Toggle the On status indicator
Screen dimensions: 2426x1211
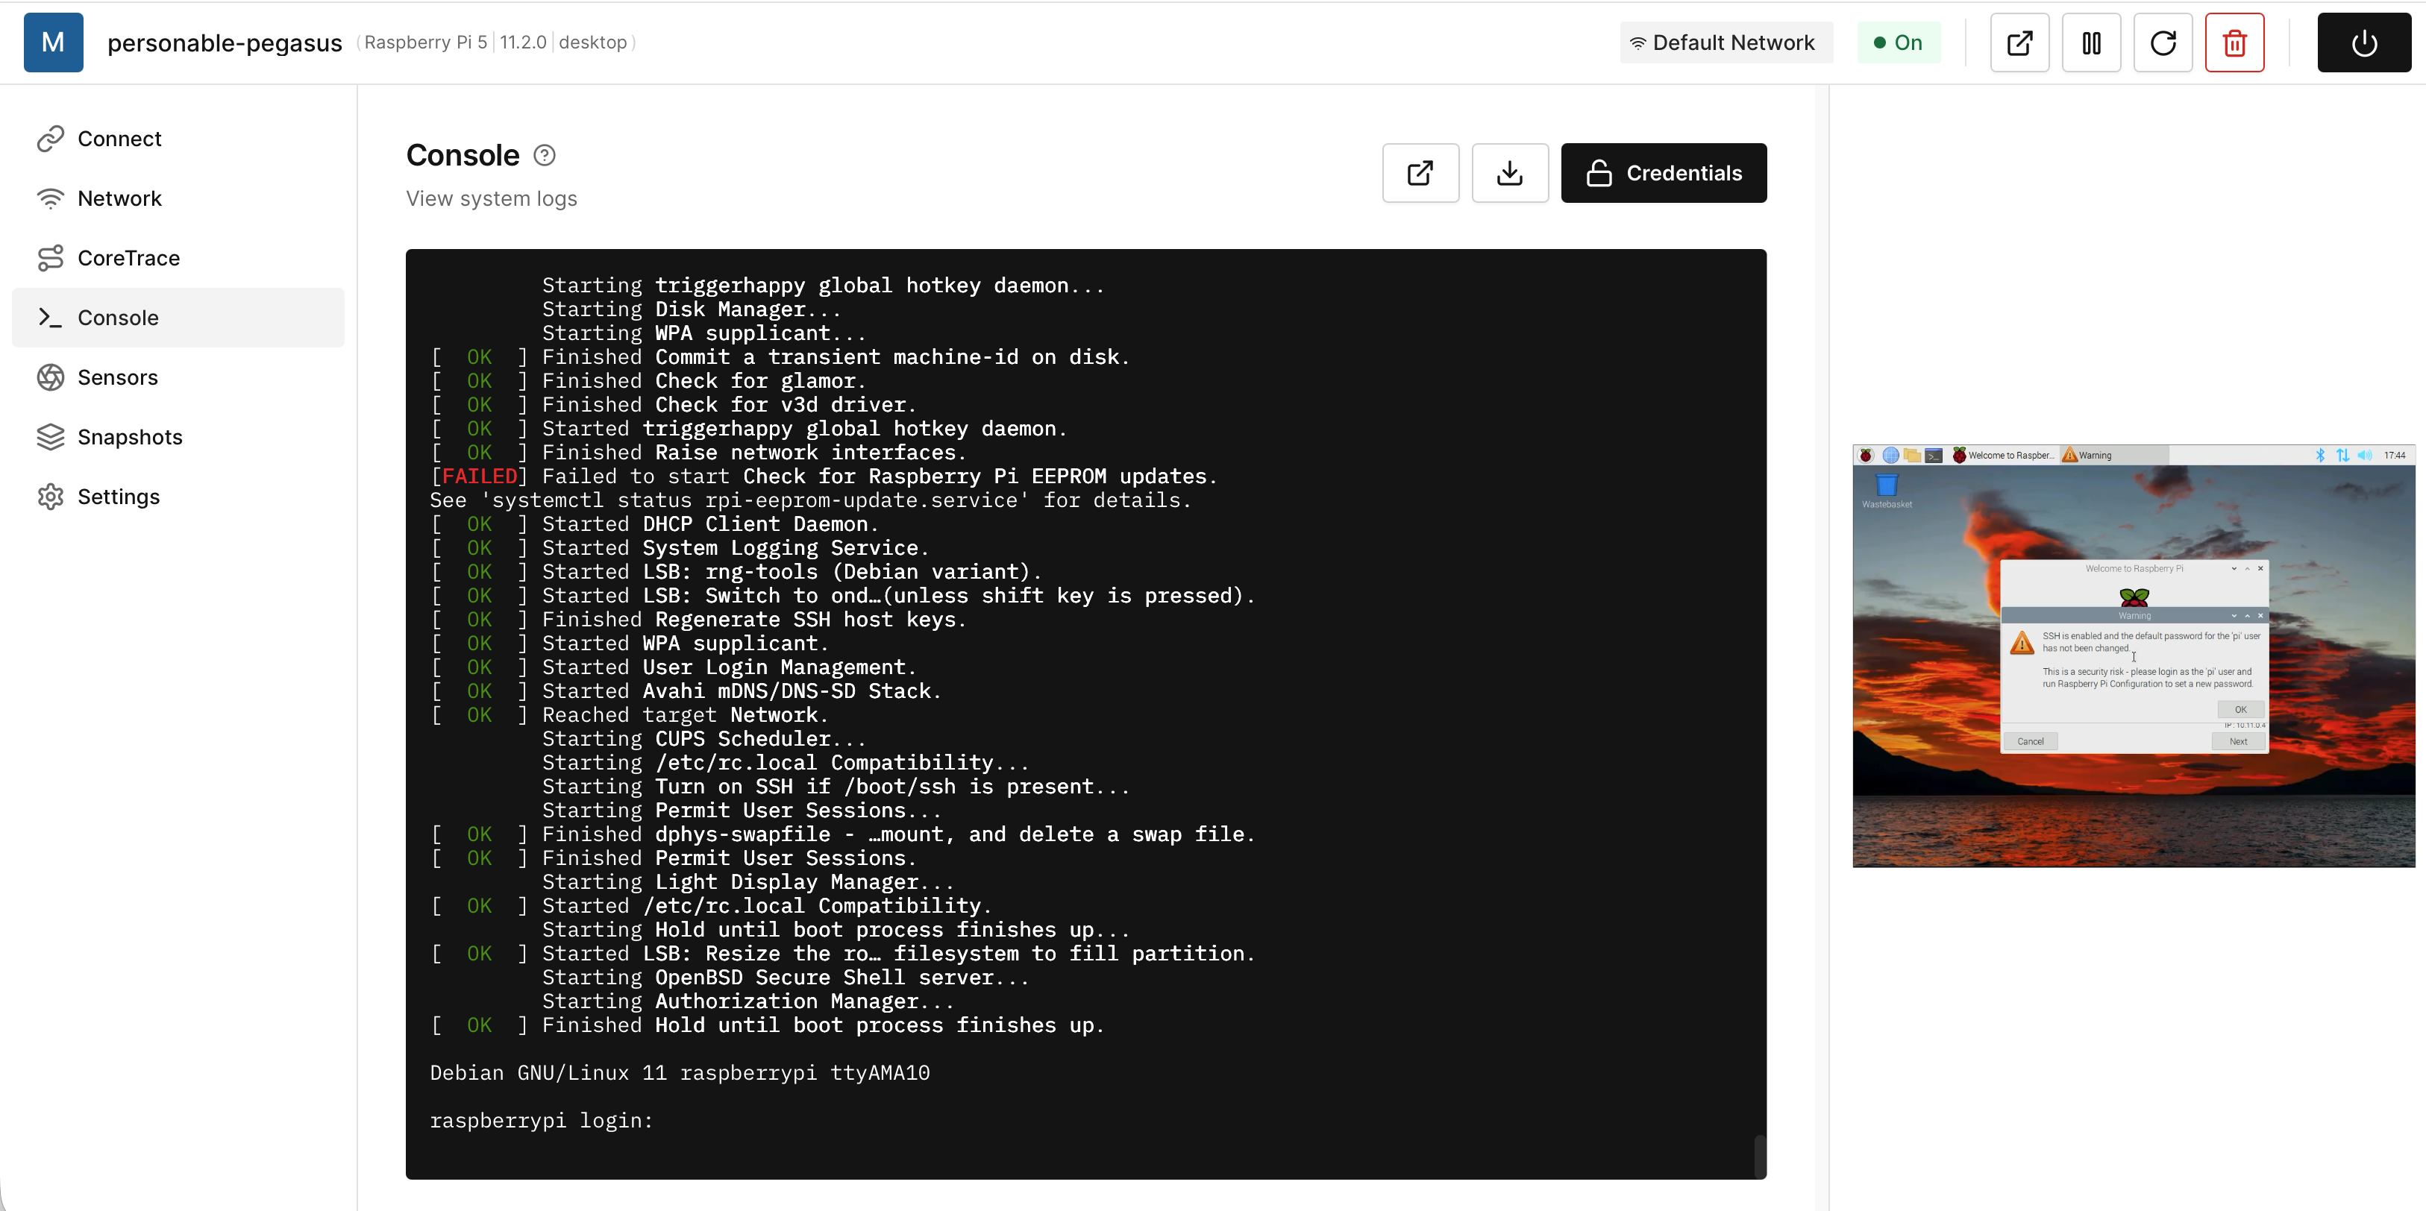[1898, 43]
